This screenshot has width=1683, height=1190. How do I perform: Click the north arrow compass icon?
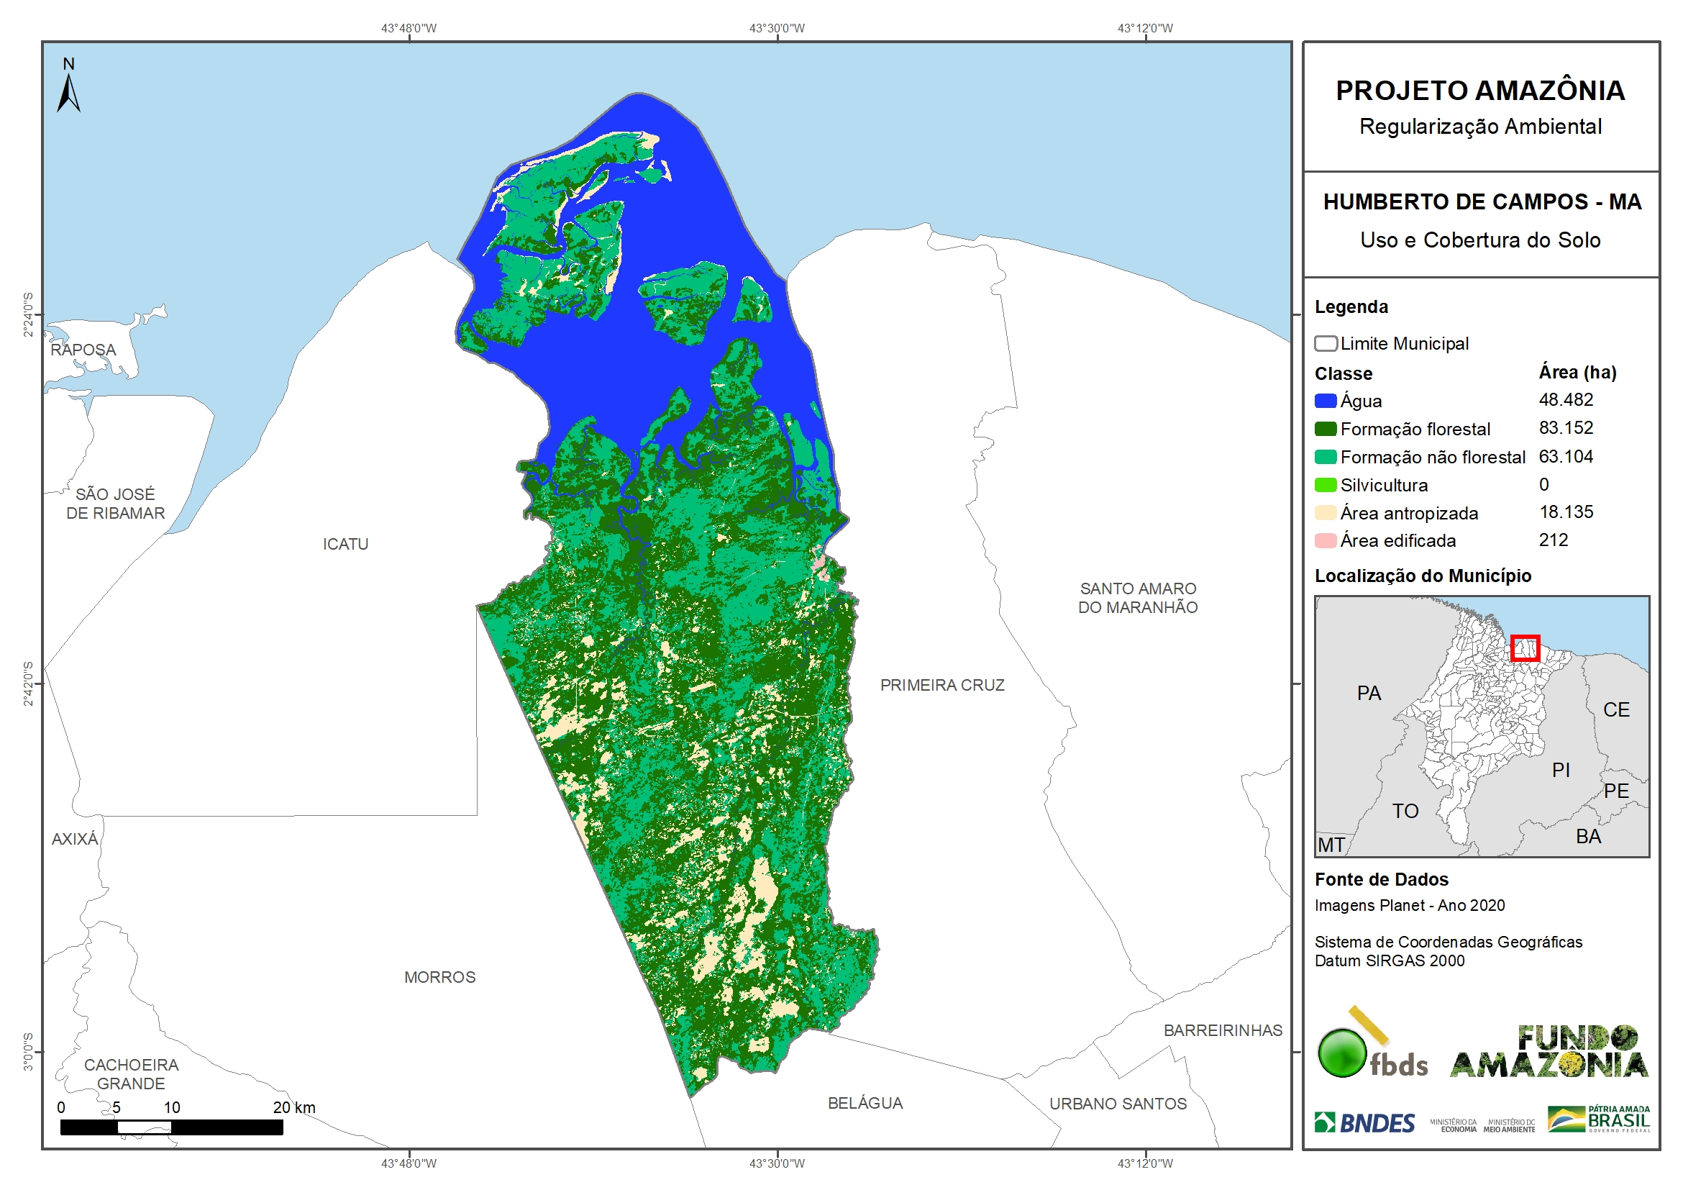(x=69, y=86)
